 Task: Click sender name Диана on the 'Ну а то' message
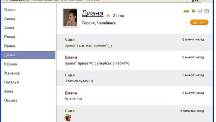click(71, 93)
